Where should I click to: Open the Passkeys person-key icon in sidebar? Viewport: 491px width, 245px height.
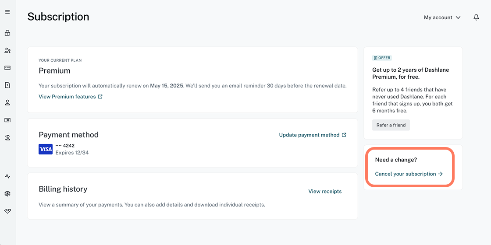point(7,50)
